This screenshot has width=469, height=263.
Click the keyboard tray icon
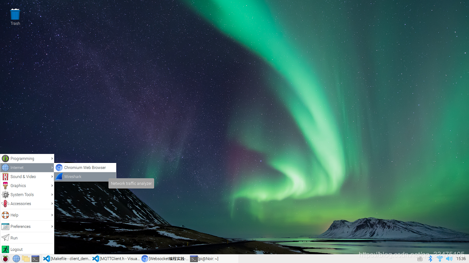click(420, 259)
